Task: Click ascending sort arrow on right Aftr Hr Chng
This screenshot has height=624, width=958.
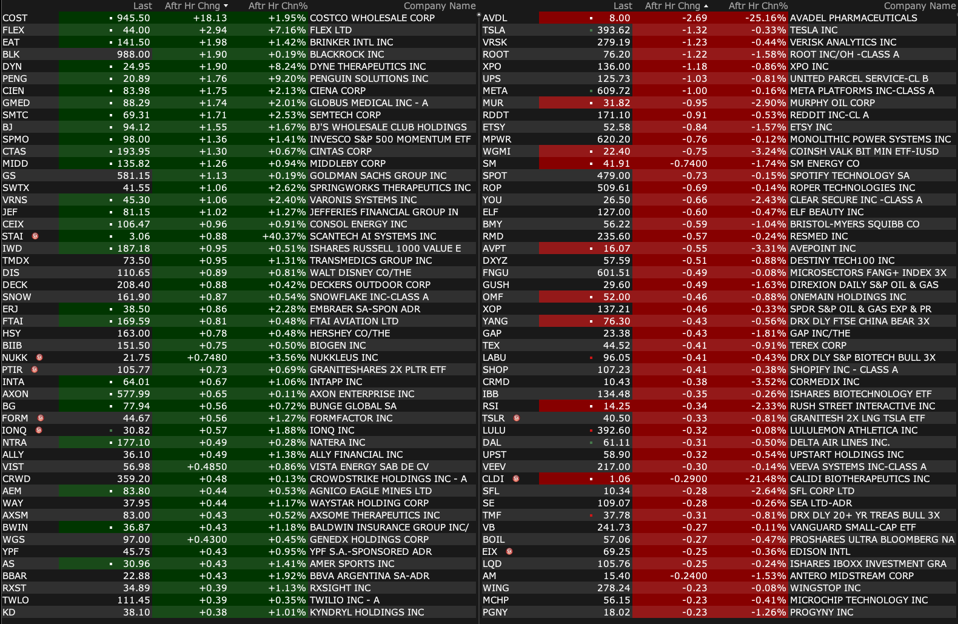Action: coord(706,6)
